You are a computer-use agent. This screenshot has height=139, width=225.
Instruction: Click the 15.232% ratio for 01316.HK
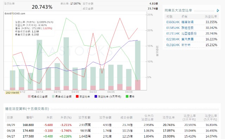click(x=211, y=45)
